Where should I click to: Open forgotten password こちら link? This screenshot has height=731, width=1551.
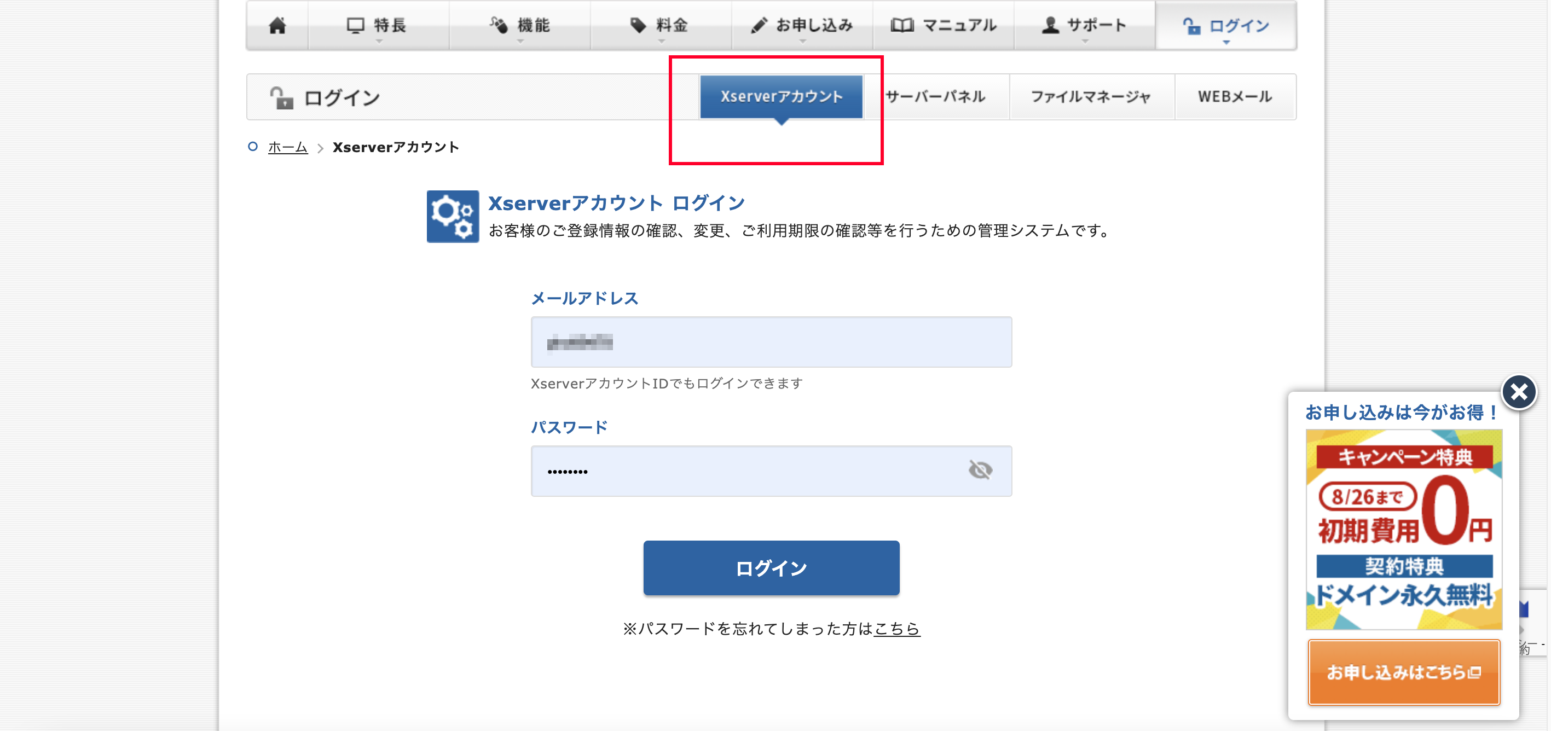tap(896, 629)
